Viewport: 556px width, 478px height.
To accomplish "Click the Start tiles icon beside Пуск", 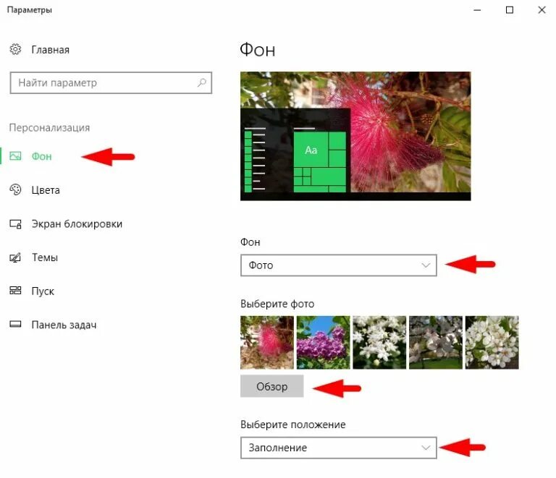I will click(15, 291).
